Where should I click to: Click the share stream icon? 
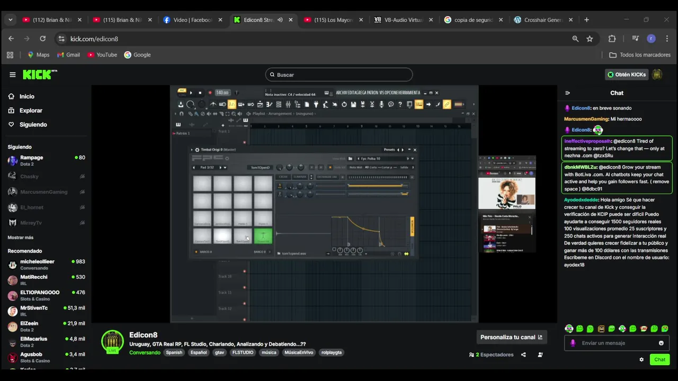tap(523, 355)
